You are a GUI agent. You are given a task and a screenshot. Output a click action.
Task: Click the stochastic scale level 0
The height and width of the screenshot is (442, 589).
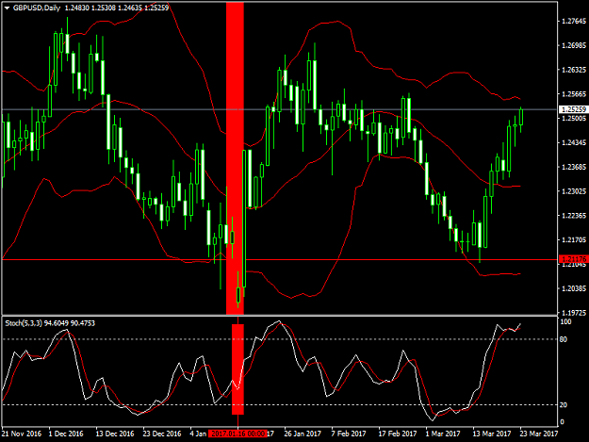[562, 422]
